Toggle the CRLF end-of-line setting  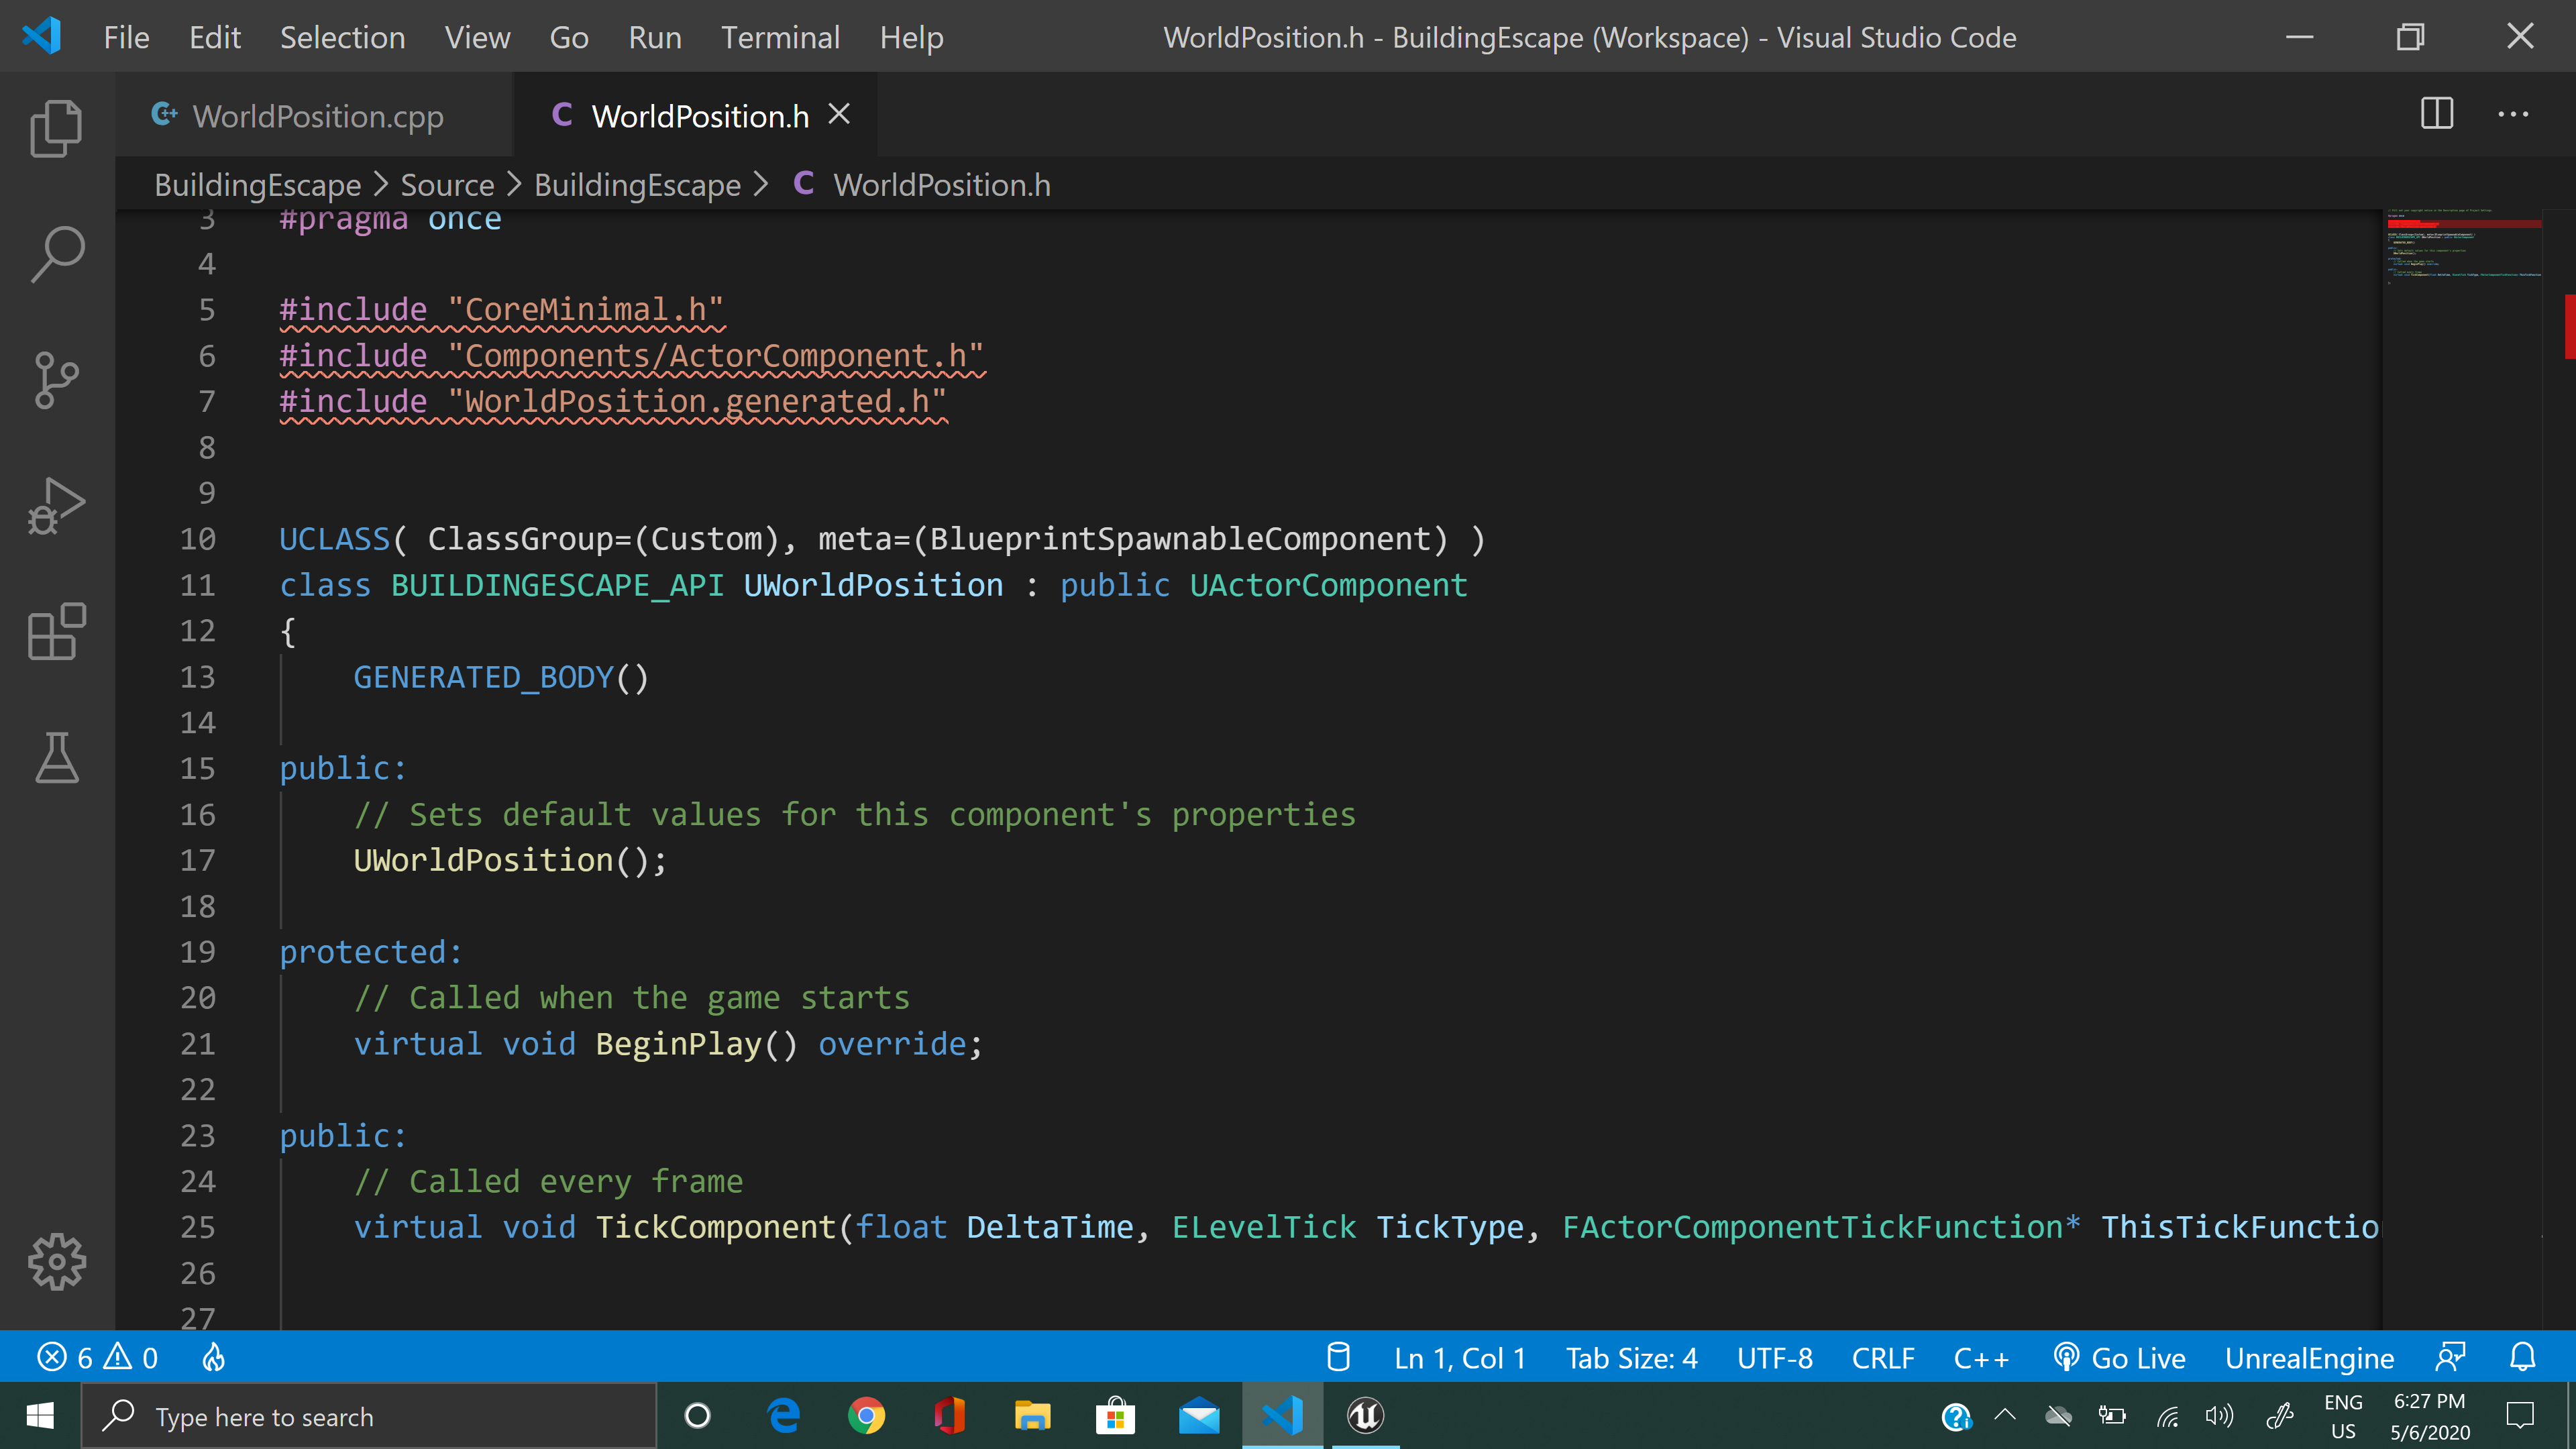(1882, 1357)
